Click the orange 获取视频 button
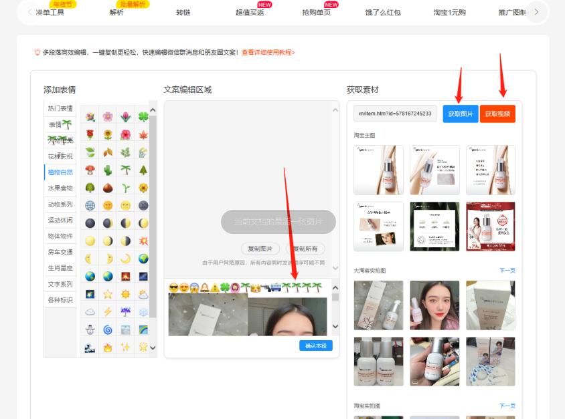The height and width of the screenshot is (419, 565). coord(497,114)
